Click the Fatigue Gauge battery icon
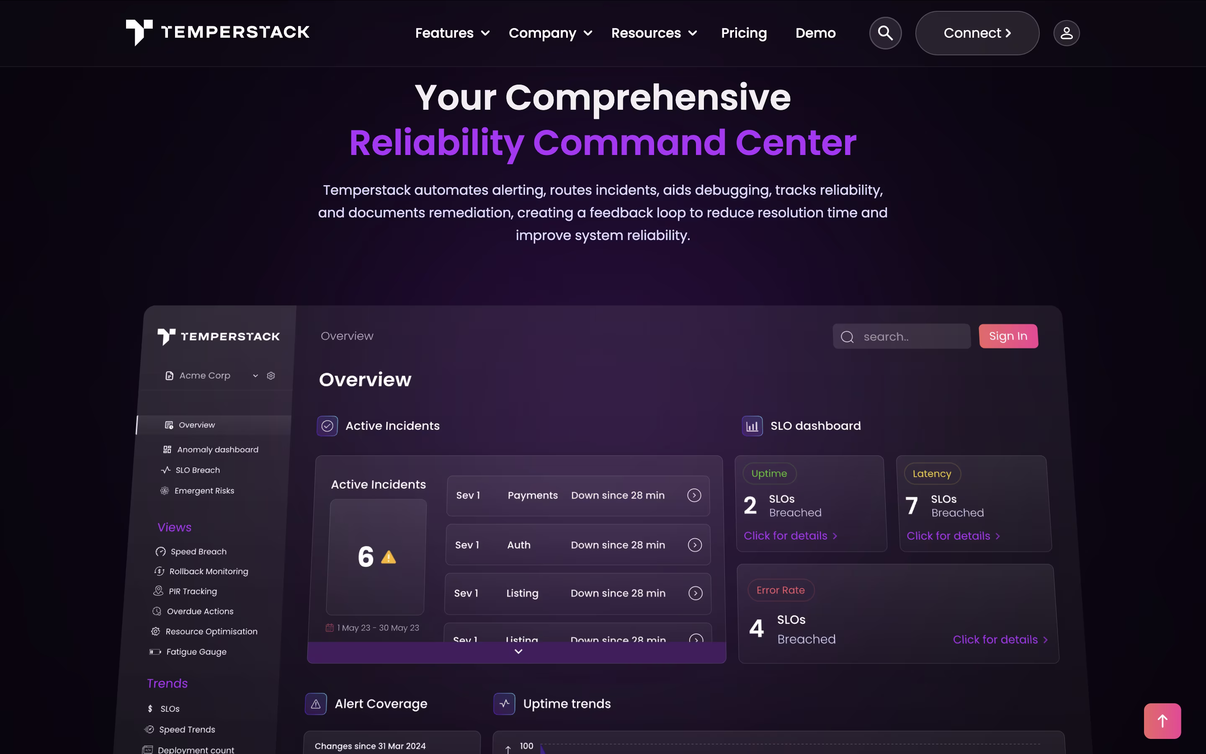This screenshot has width=1206, height=754. (155, 652)
